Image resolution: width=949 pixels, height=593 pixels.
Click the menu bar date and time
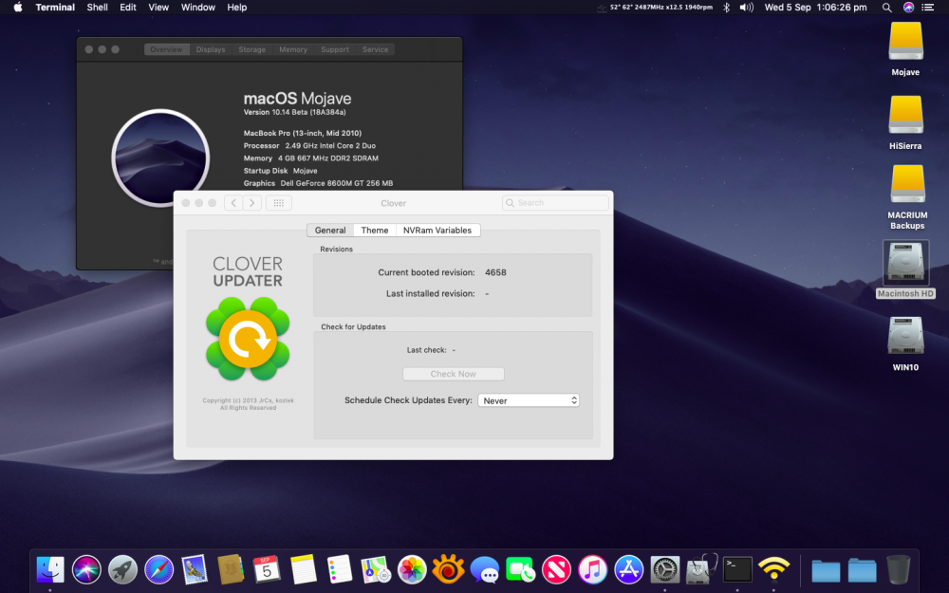pos(815,8)
